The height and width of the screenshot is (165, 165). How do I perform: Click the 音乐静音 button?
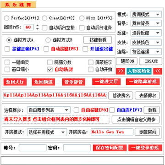[74, 82]
